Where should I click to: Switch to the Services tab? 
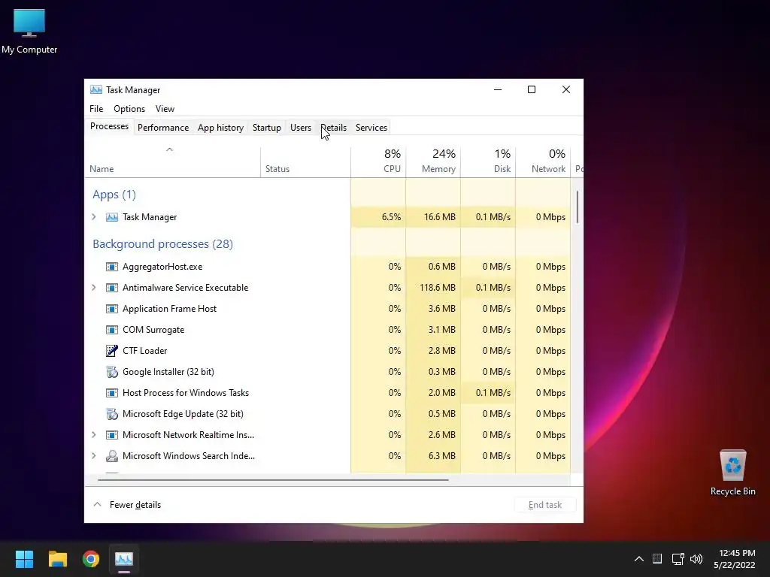[371, 128]
